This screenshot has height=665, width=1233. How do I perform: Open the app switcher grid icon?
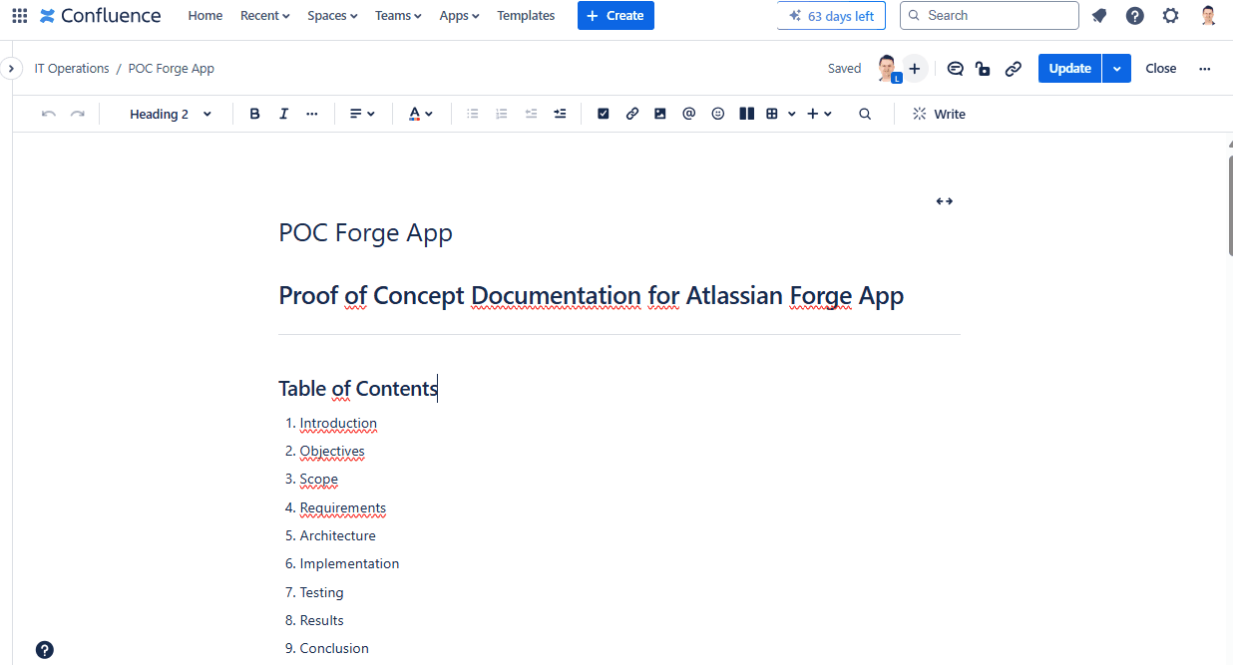point(19,16)
